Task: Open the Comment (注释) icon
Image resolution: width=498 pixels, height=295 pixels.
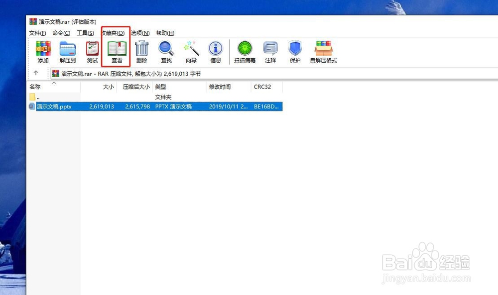Action: 270,52
